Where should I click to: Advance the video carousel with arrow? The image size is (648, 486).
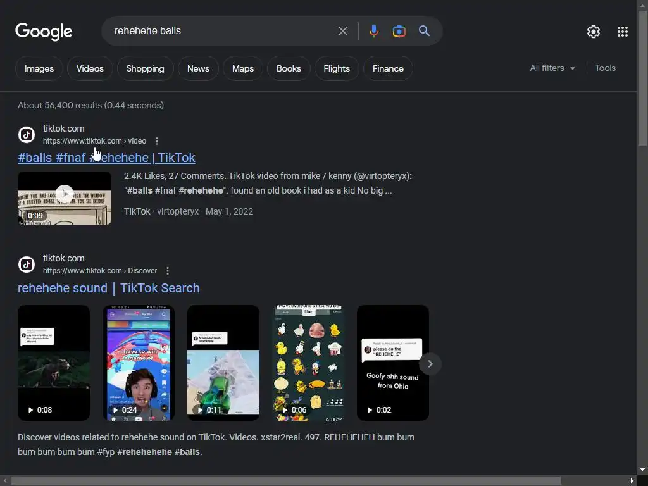[x=430, y=364]
